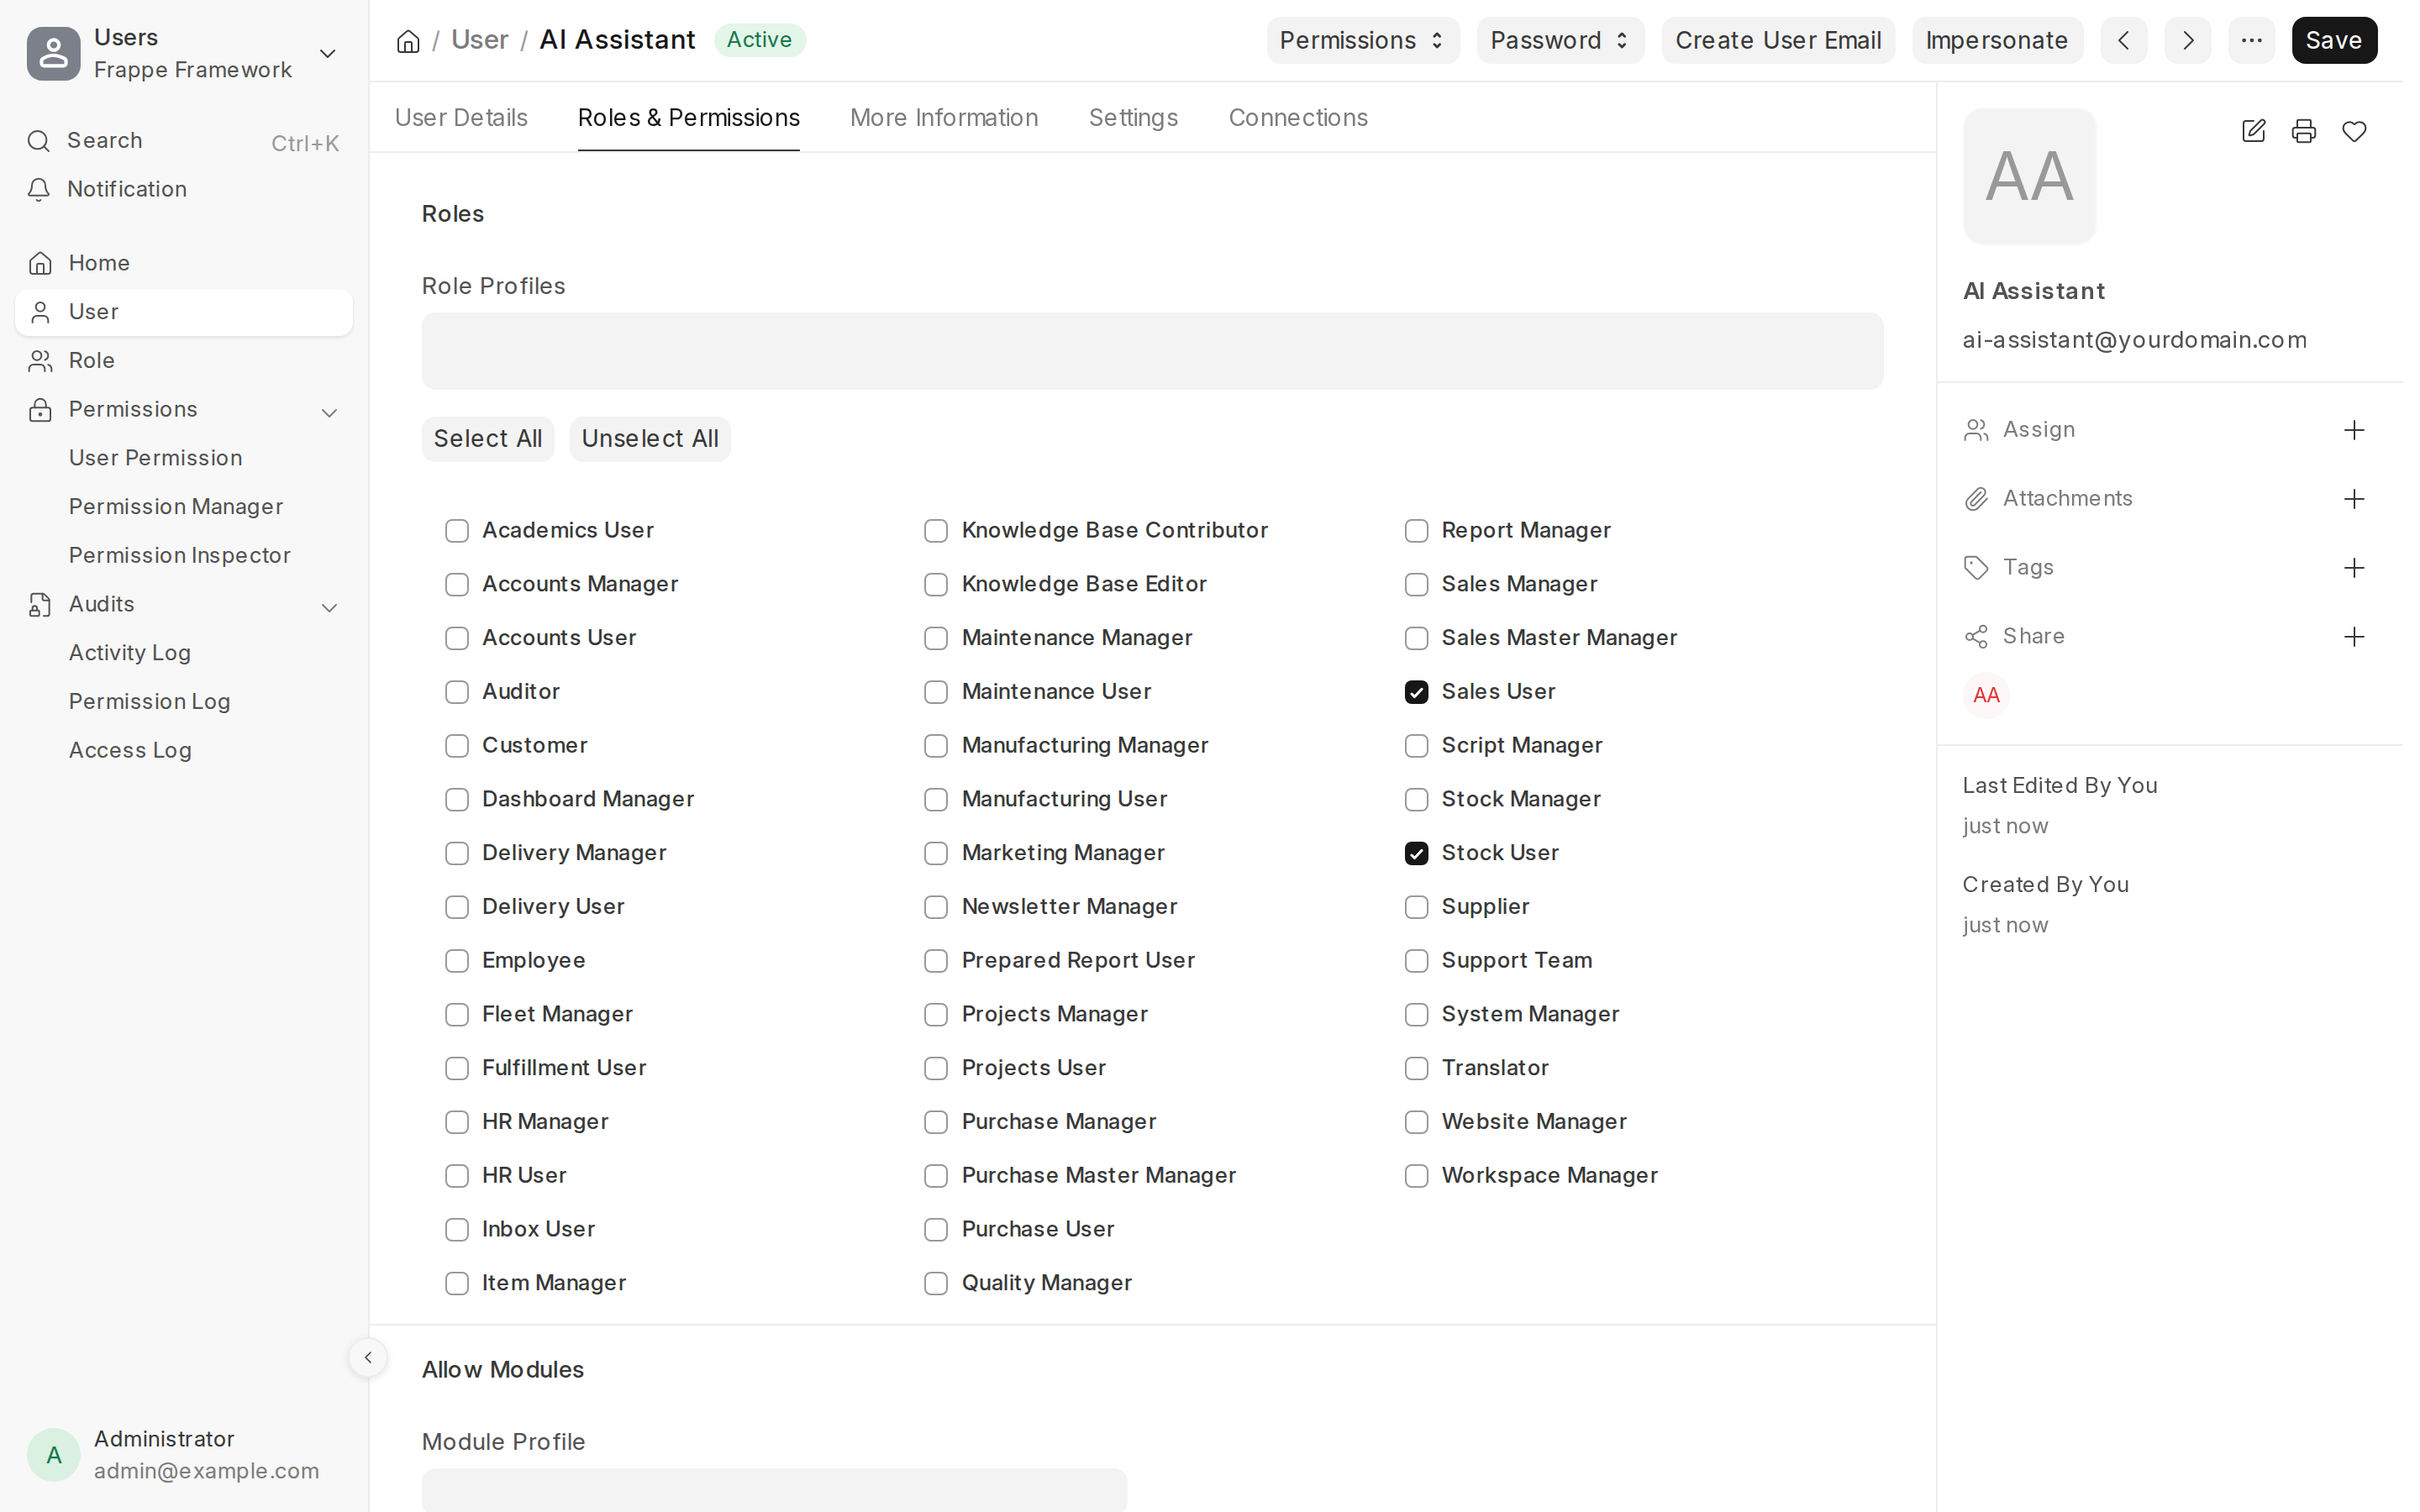2420x1512 pixels.
Task: Open Permission Log in sidebar
Action: 150,702
